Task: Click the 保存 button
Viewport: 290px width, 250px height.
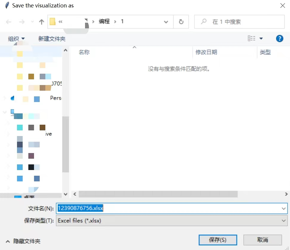Action: pos(218,240)
